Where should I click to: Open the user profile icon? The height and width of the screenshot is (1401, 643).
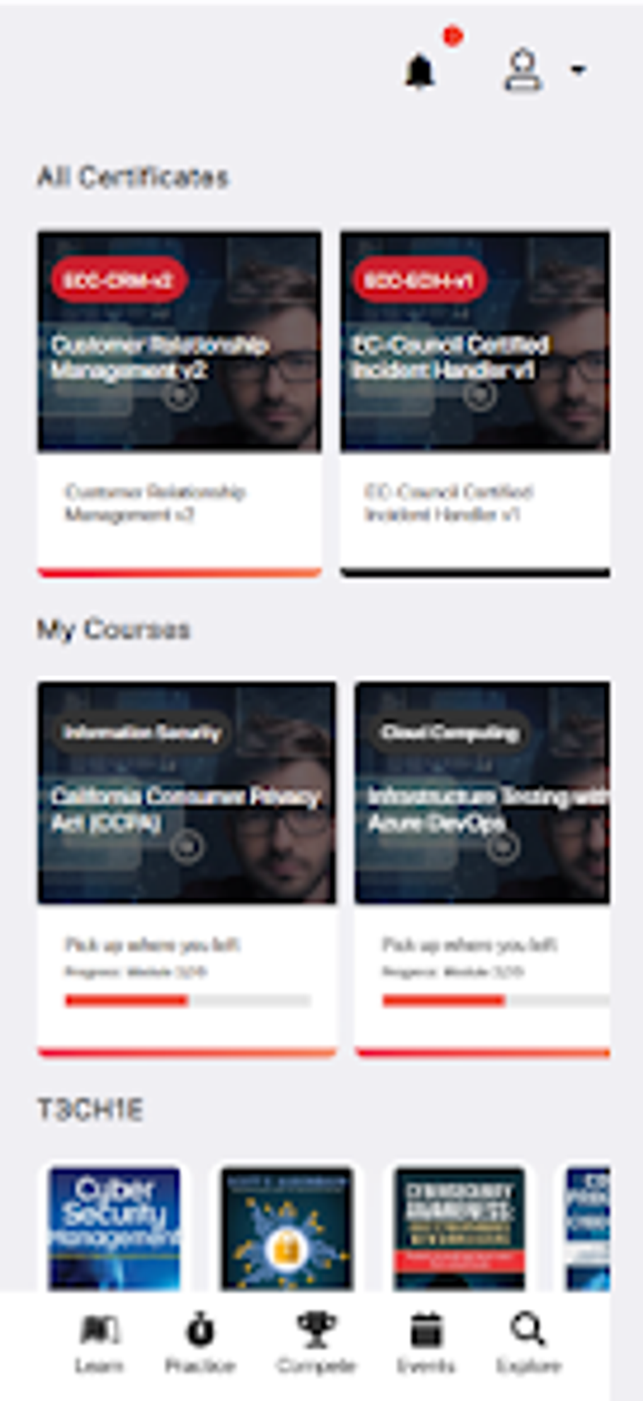click(523, 71)
